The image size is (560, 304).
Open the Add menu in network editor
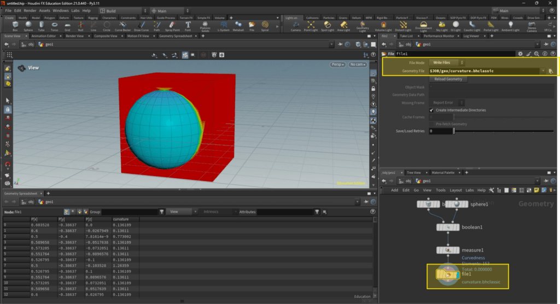tap(394, 190)
